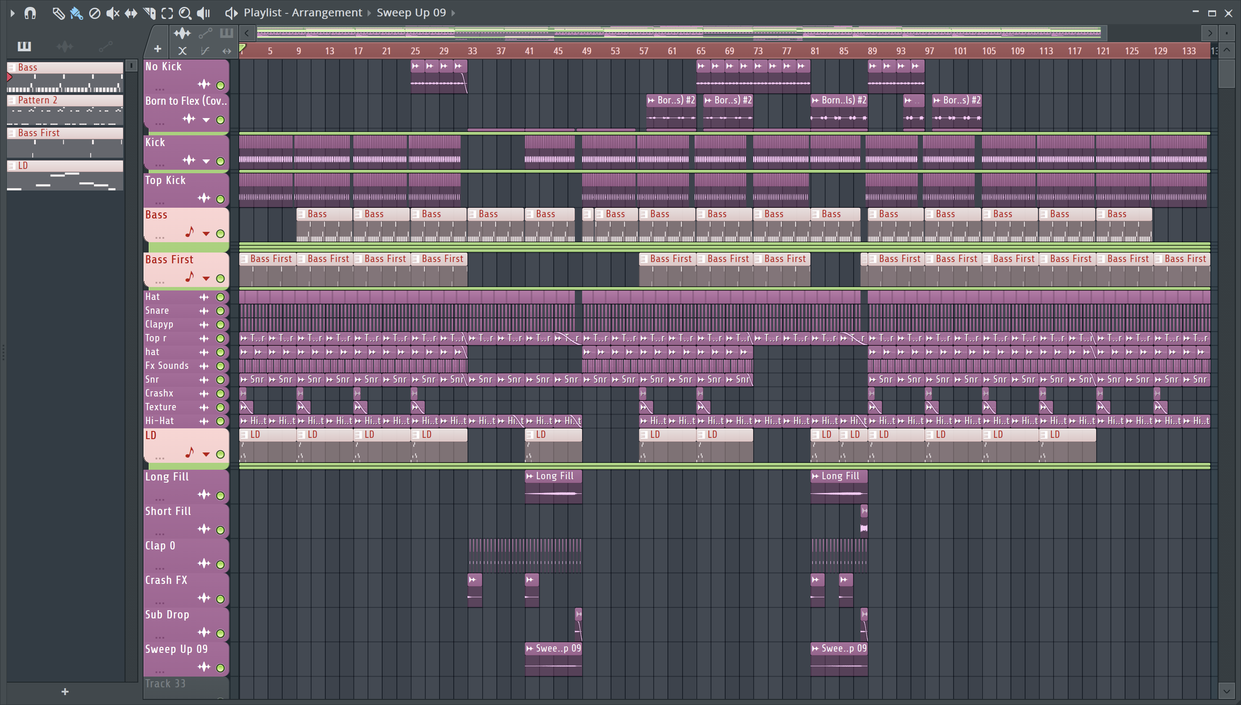Select the Bass First pattern in picker
Screen dimensions: 1241x705
pyautogui.click(x=65, y=143)
